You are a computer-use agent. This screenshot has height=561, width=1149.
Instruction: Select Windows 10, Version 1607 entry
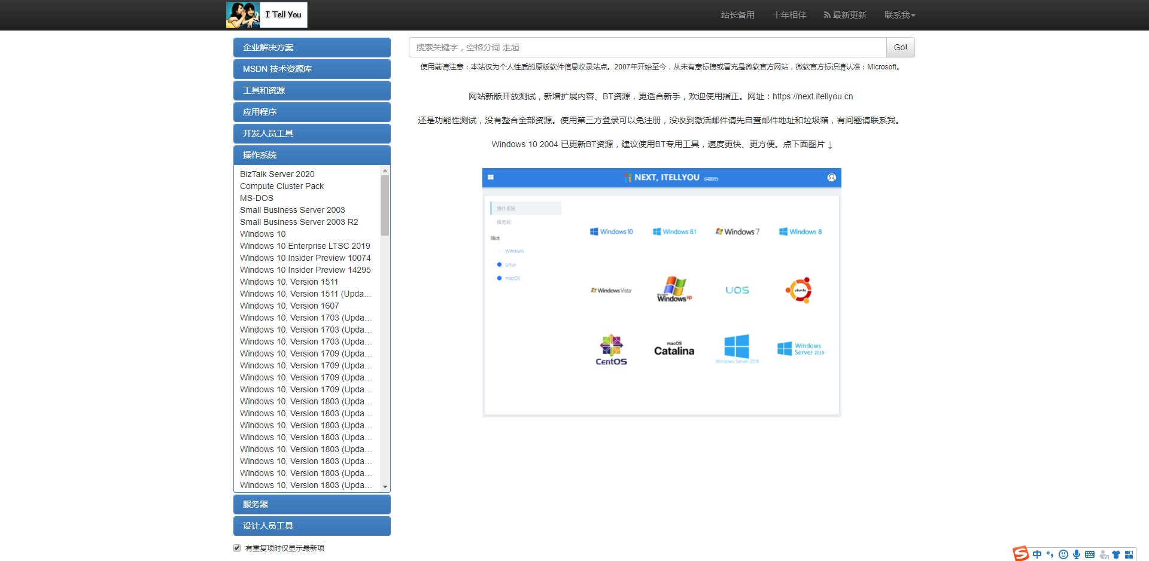pos(290,306)
